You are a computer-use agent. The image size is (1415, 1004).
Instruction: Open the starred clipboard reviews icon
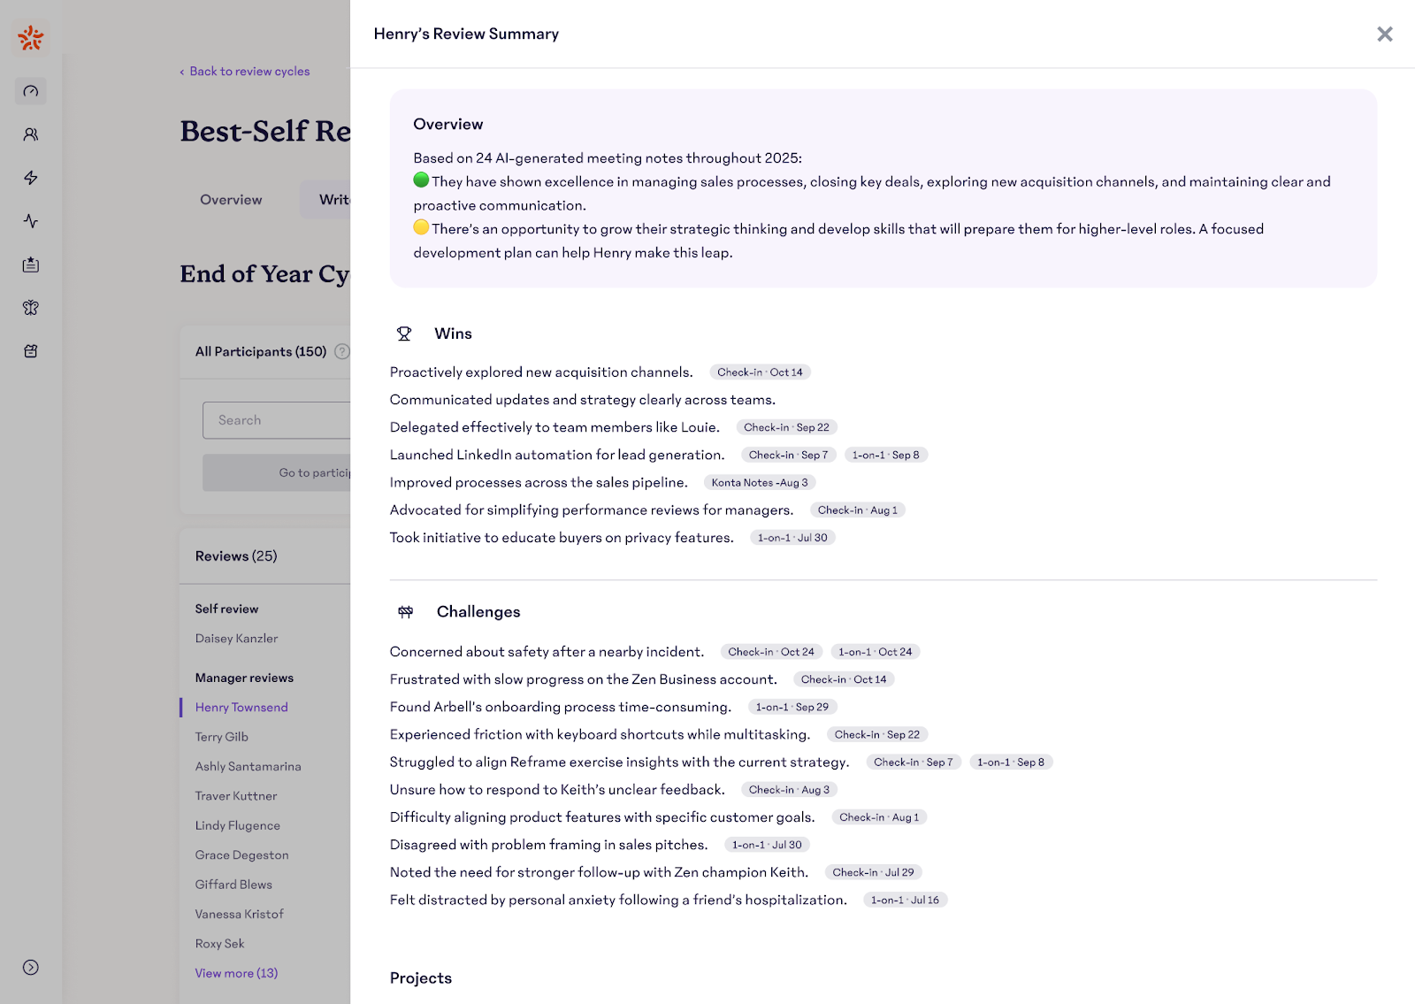tap(31, 264)
